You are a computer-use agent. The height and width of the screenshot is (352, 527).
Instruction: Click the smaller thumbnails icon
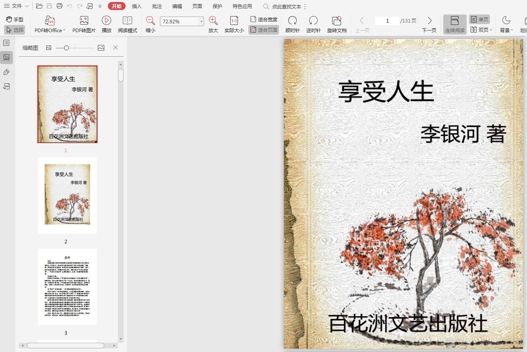tap(49, 48)
